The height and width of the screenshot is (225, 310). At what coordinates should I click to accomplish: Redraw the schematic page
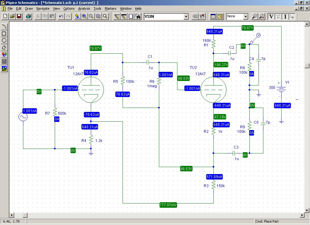pos(77,16)
